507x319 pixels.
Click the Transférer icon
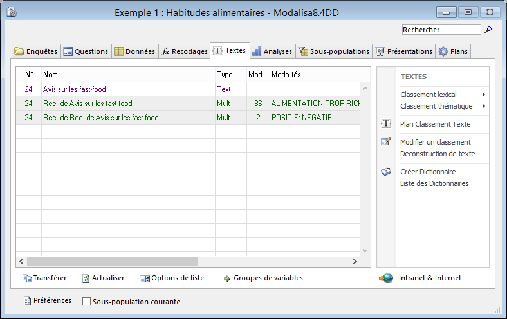click(27, 278)
